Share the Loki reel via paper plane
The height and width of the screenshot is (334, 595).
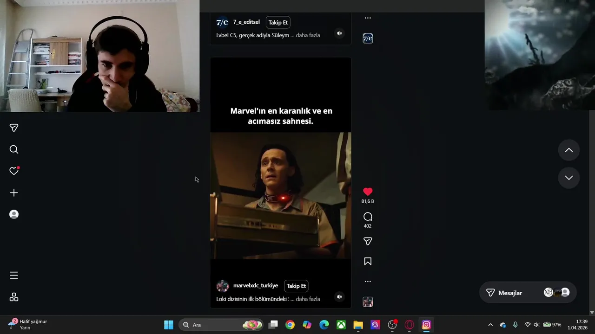[368, 241]
